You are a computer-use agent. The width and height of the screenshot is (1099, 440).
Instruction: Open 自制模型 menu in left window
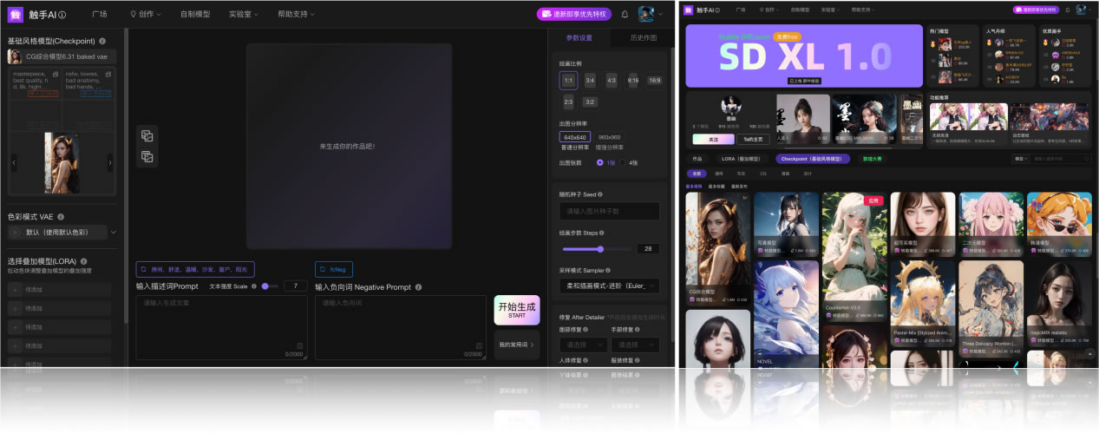194,14
